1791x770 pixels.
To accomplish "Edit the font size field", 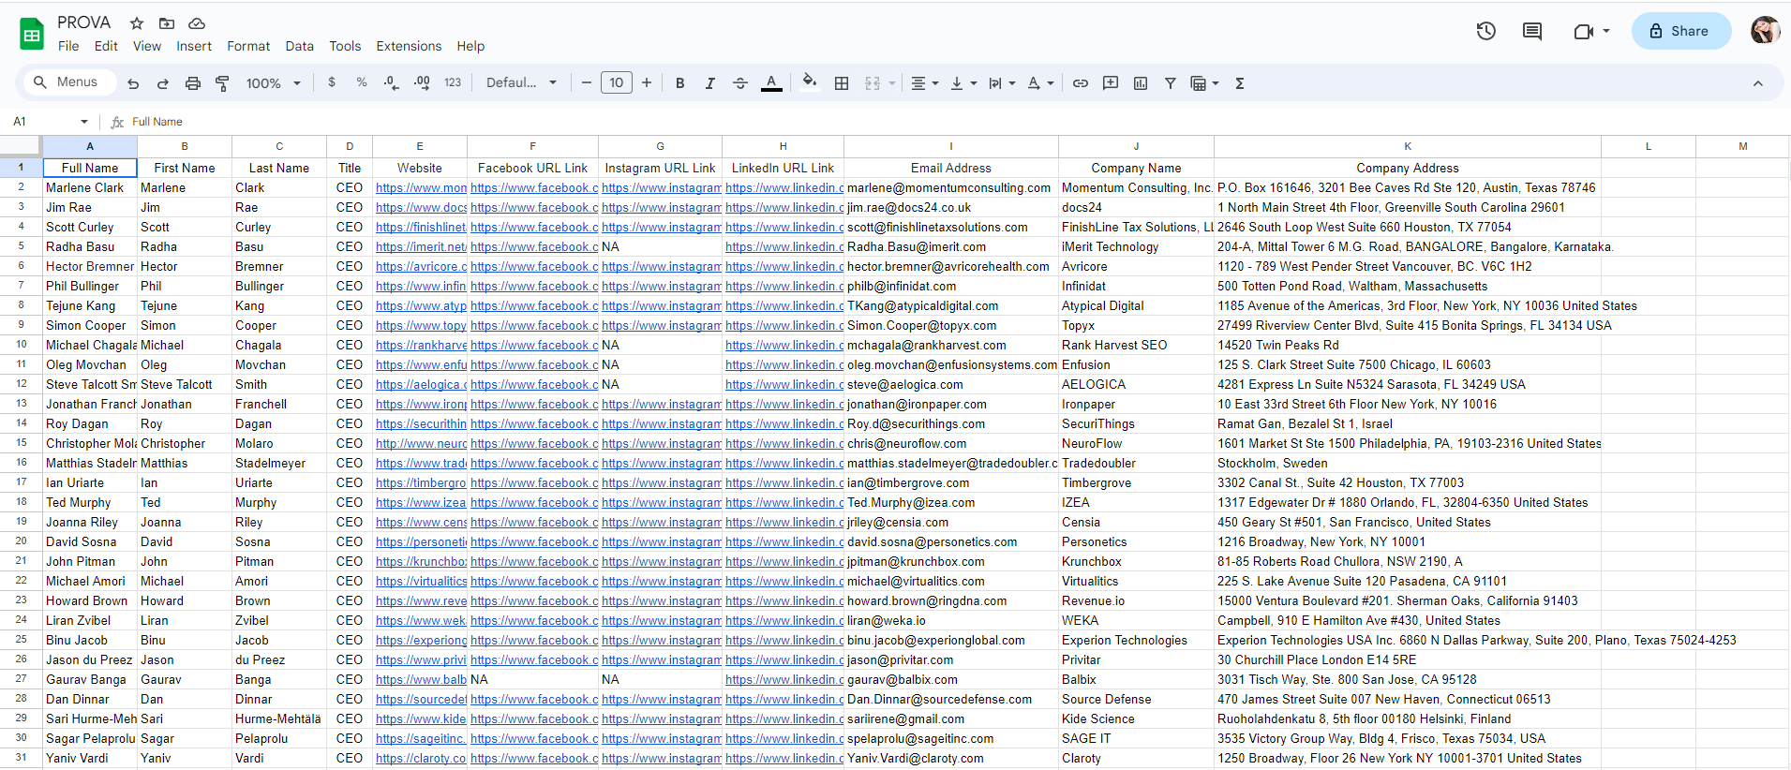I will pyautogui.click(x=617, y=82).
